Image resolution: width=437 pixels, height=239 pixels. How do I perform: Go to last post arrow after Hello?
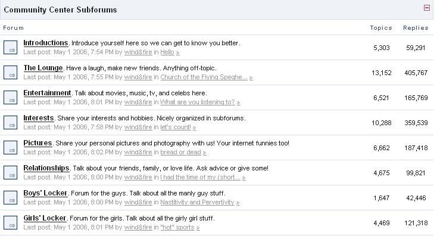[x=178, y=52]
